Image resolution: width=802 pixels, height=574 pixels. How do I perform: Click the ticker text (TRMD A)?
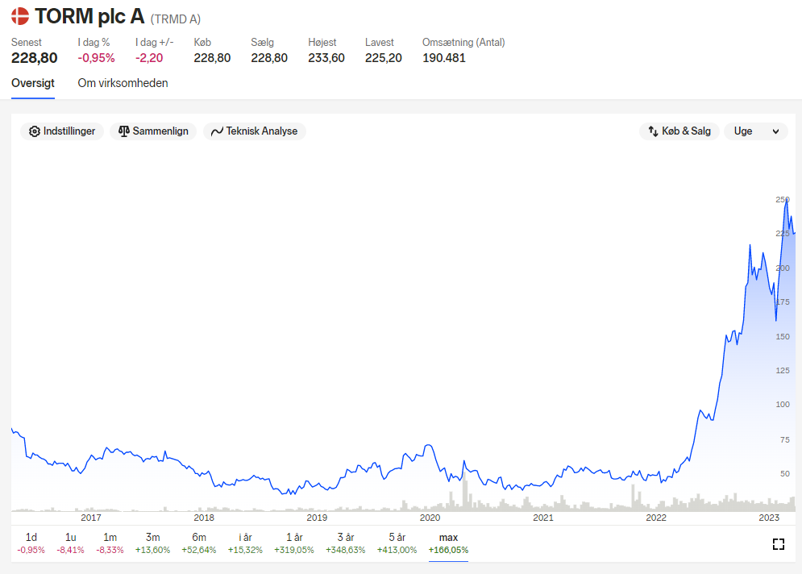[x=176, y=19]
